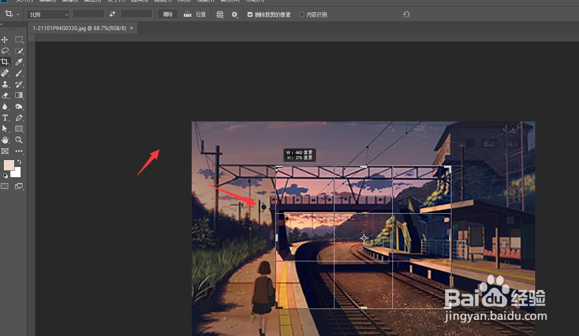Open the Edit Toolbar three-dots menu

coord(19,151)
